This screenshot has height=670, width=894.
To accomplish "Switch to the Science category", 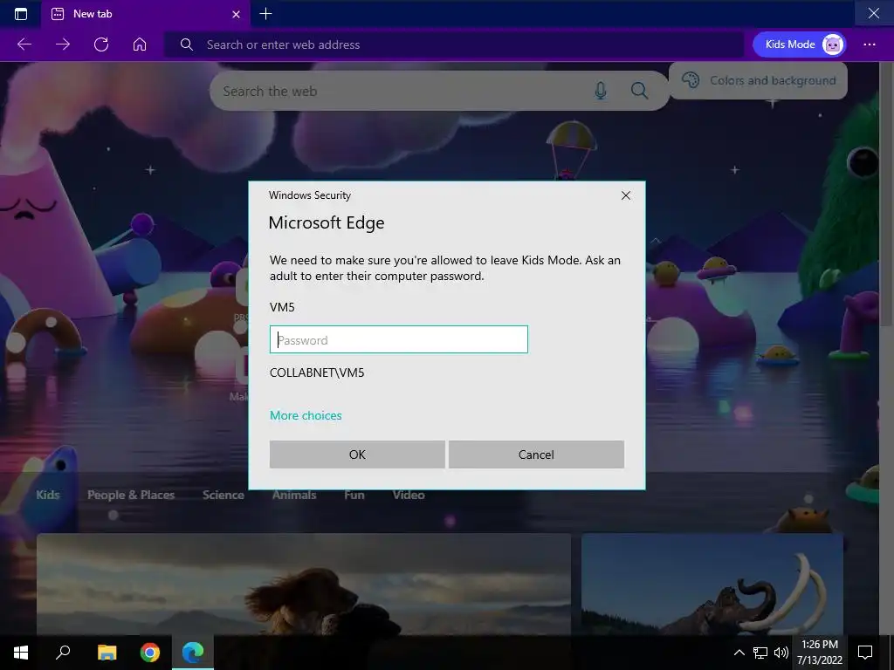I will [223, 495].
